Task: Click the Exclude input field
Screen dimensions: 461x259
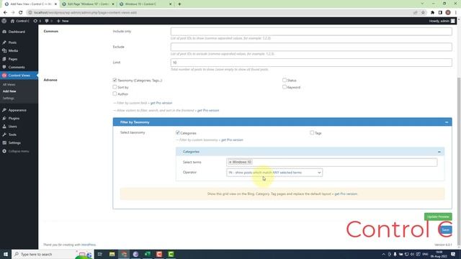Action: 311,47
